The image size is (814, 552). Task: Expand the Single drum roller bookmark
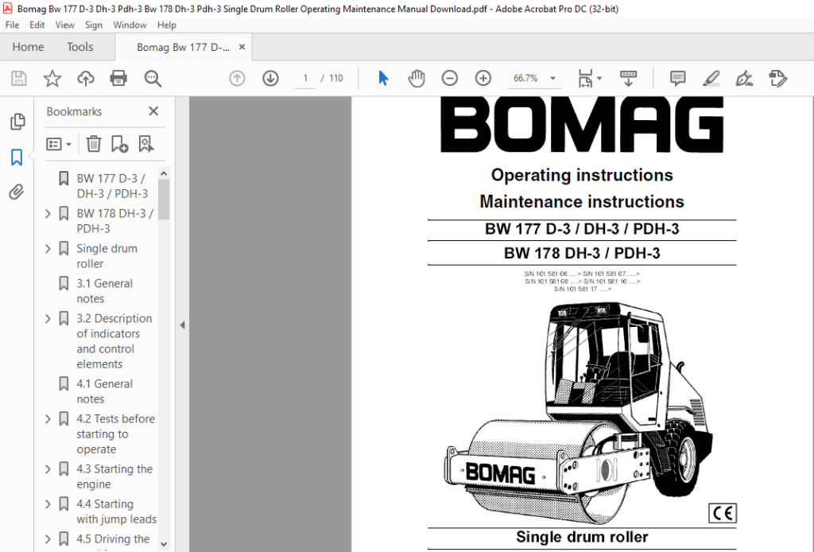tap(48, 249)
